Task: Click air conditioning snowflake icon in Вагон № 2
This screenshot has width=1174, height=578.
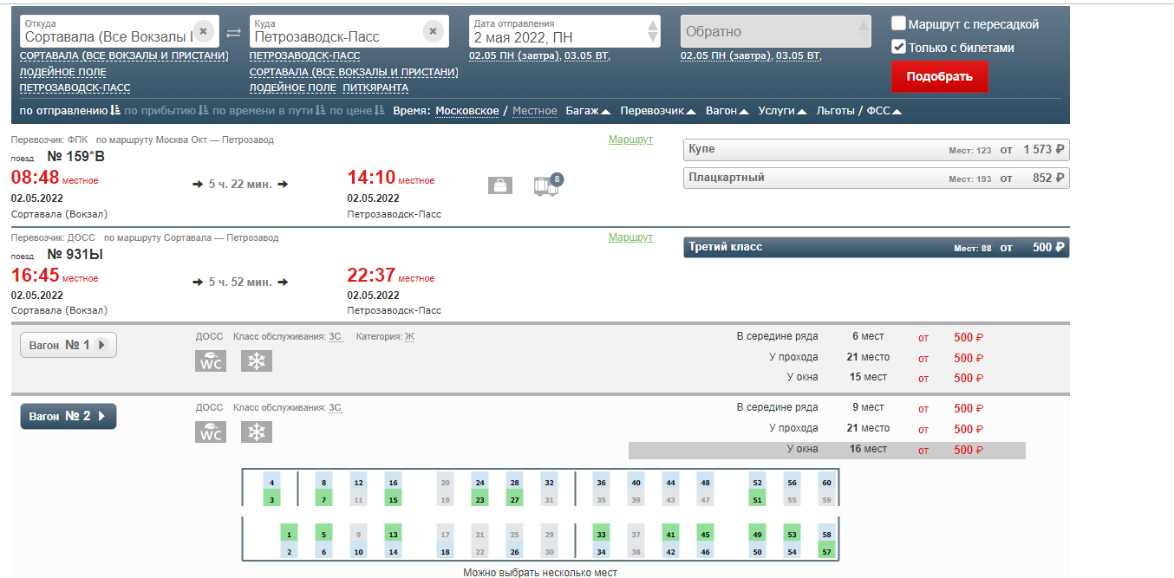Action: tap(257, 432)
